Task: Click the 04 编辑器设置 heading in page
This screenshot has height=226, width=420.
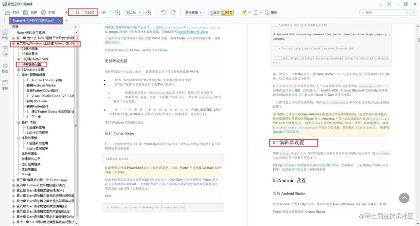Action: coord(288,143)
